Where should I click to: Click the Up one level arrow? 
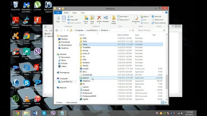pyautogui.click(x=68, y=30)
